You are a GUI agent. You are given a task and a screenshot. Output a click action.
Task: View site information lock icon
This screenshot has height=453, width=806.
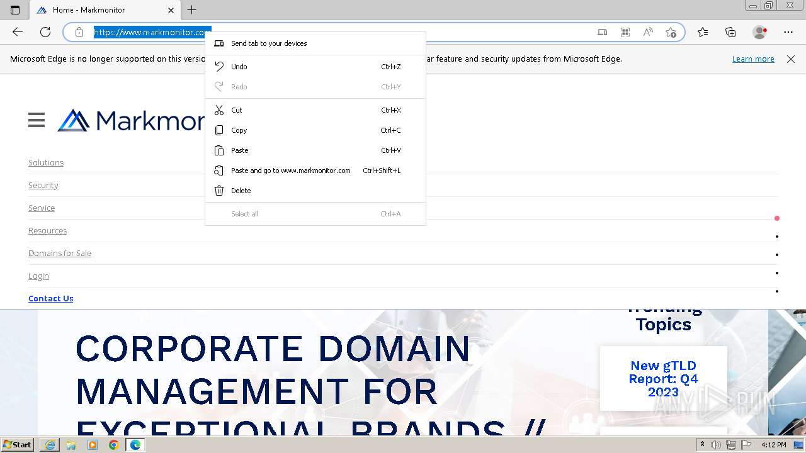79,32
